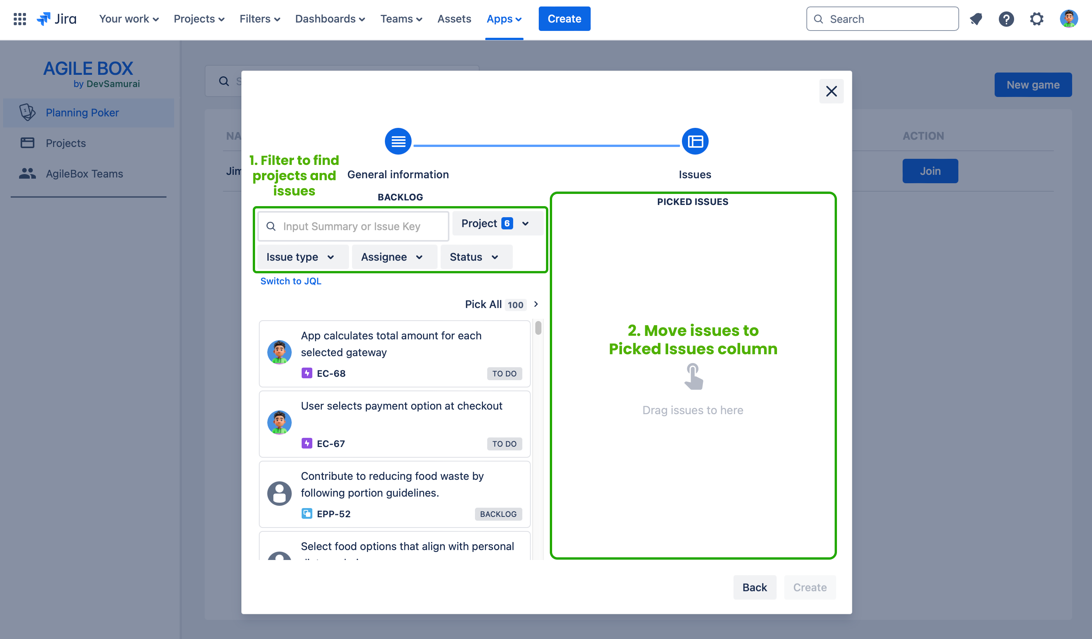Open the settings gear icon
Screen dimensions: 1092x639
pyautogui.click(x=1037, y=19)
